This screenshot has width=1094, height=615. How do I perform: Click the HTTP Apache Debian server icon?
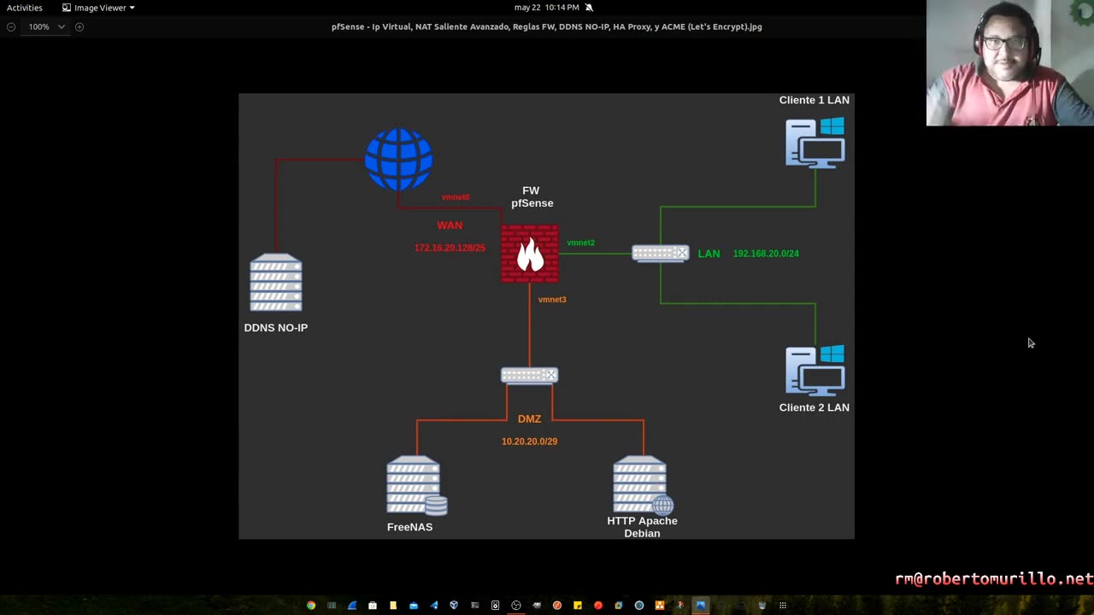pyautogui.click(x=643, y=484)
